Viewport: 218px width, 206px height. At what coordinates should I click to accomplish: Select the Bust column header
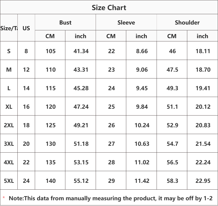pyautogui.click(x=65, y=23)
